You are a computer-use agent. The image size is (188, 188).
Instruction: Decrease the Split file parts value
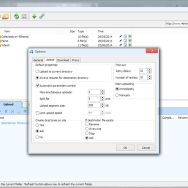102,100
